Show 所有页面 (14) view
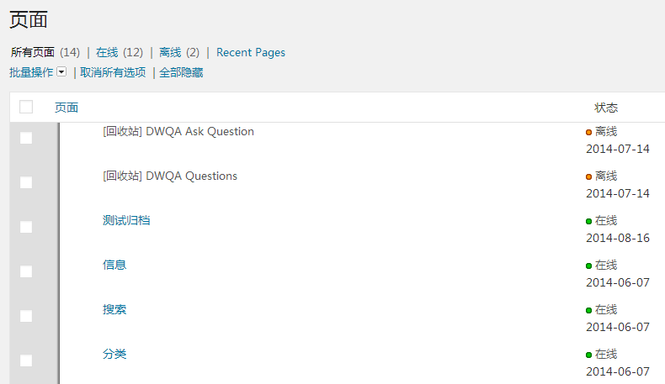665x384 pixels. 45,52
